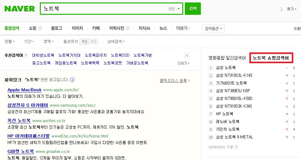
Task: Click ranked keyword 삼성 NT380E5J KBF
Action: click(x=233, y=91)
